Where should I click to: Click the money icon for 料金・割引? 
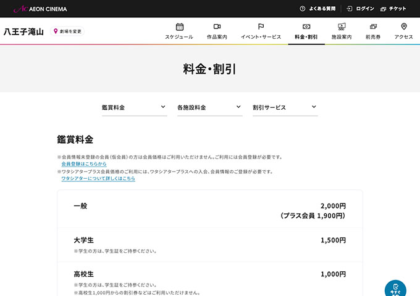point(306,27)
